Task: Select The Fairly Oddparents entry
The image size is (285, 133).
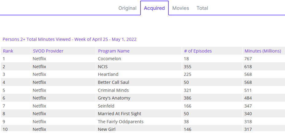Action: (121, 122)
